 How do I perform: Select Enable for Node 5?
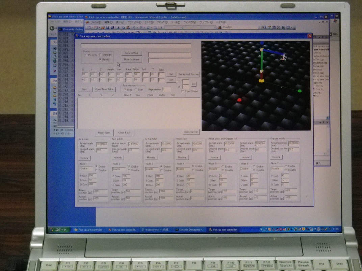coord(223,167)
